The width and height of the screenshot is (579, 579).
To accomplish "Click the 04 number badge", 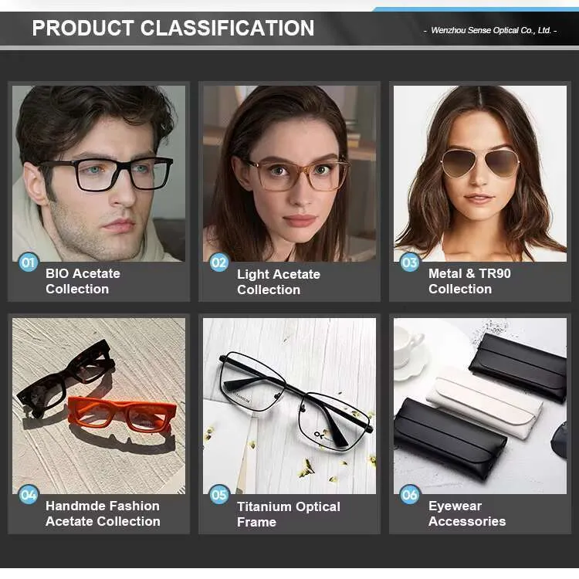I will coord(29,494).
